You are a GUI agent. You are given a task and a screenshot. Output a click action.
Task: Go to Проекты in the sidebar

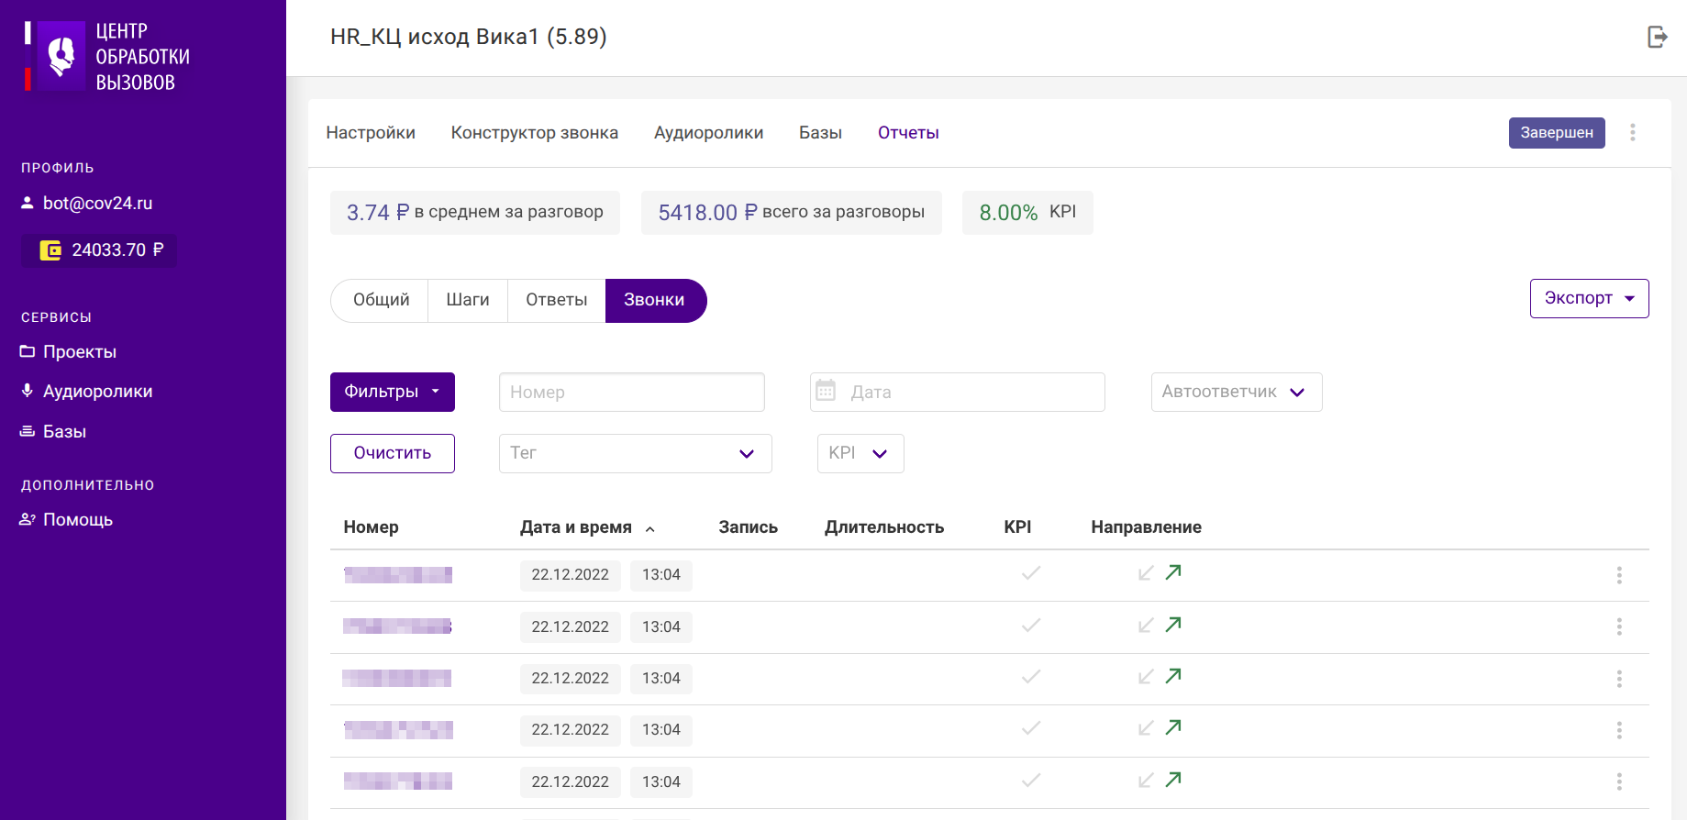(69, 352)
